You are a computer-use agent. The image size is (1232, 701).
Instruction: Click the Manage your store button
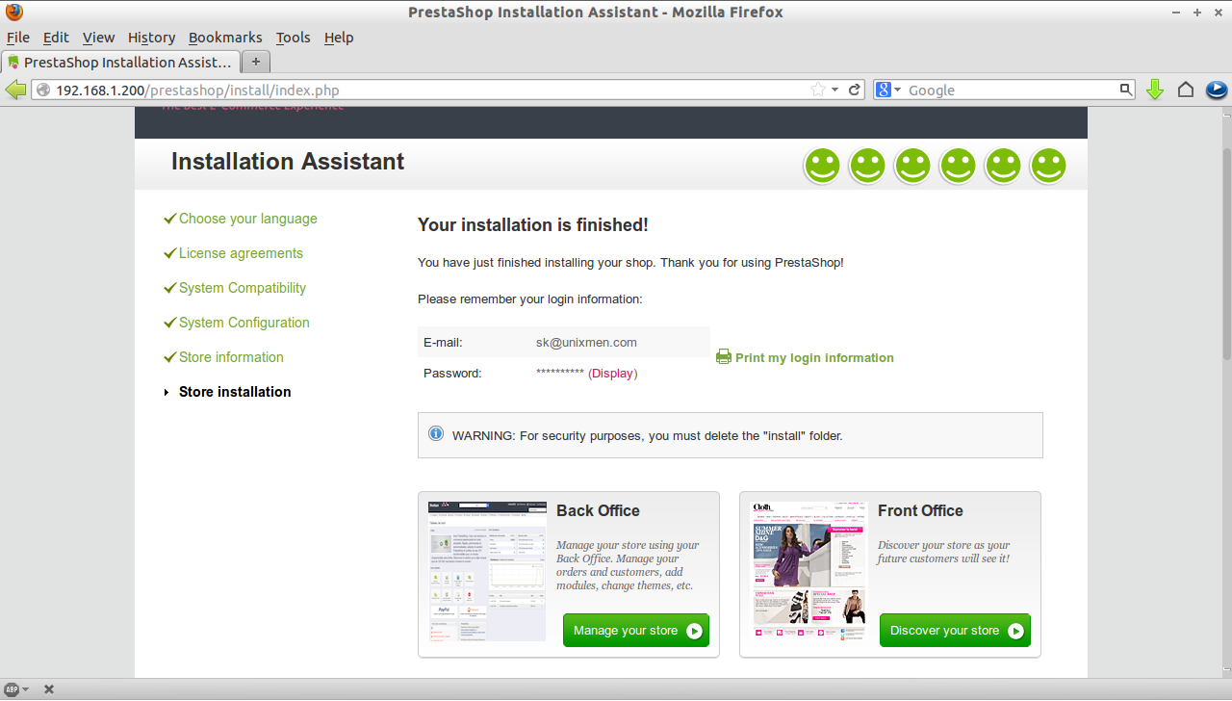coord(636,631)
